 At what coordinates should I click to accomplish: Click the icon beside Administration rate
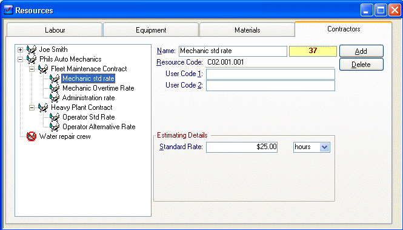[x=55, y=98]
